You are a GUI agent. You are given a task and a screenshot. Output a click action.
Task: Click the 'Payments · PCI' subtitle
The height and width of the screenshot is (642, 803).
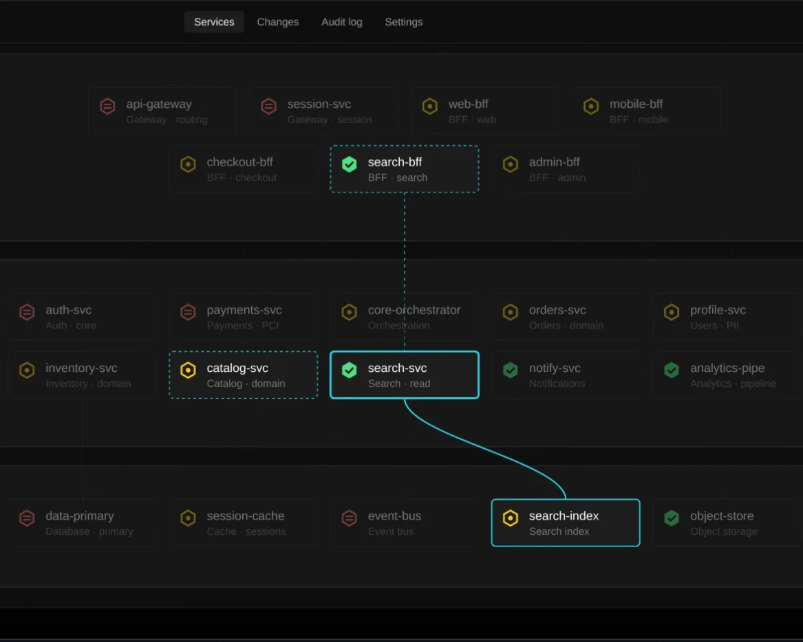tap(243, 325)
